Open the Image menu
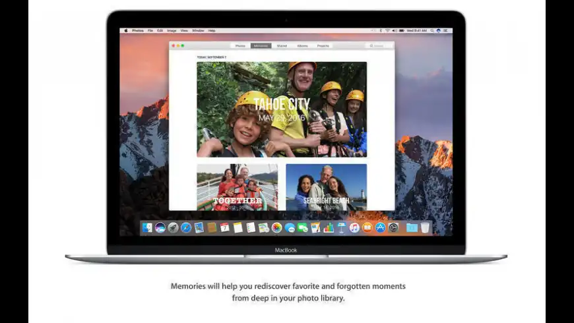The height and width of the screenshot is (323, 574). click(172, 31)
